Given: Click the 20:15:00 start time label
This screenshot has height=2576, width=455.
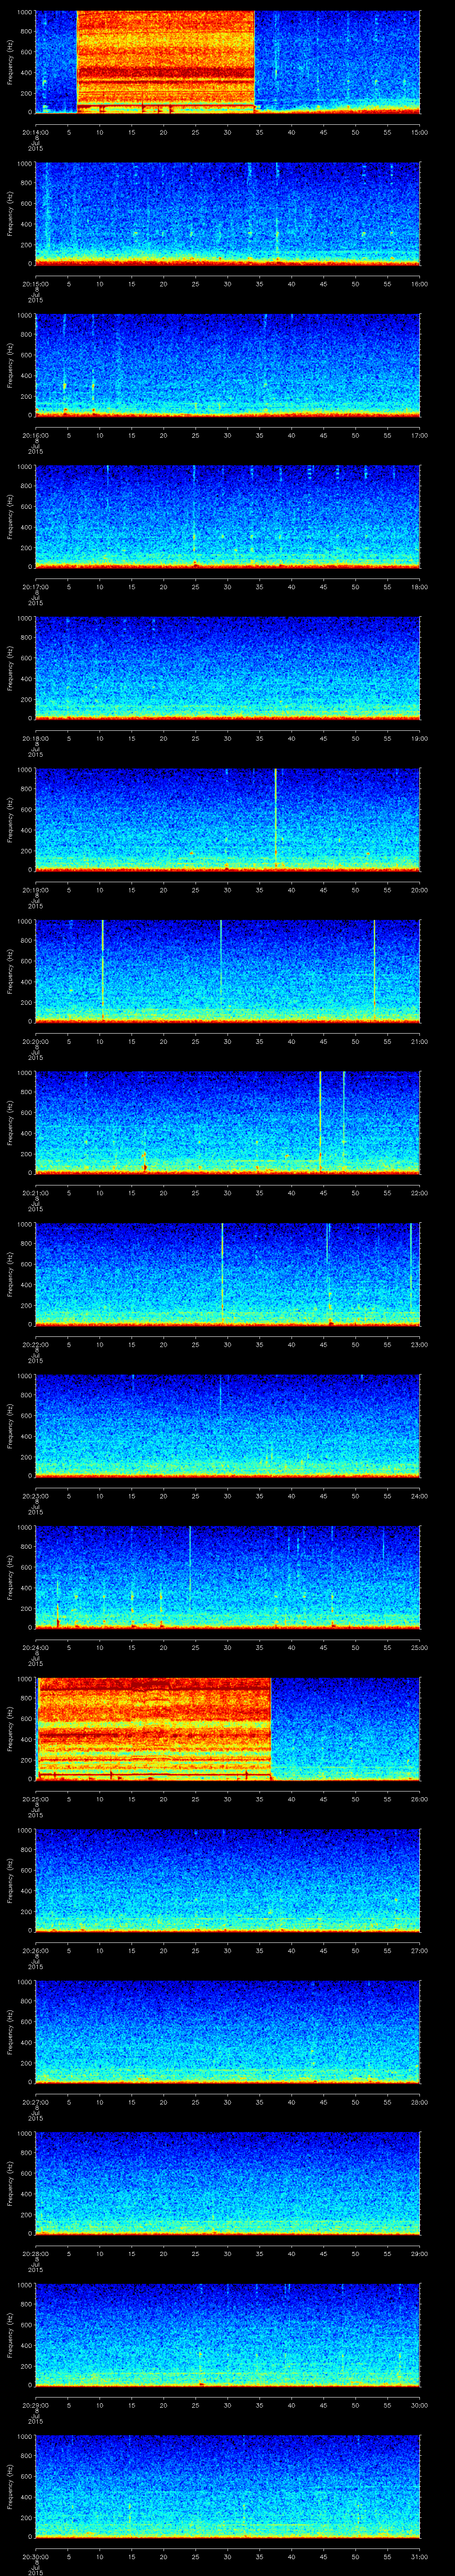Looking at the screenshot, I should [35, 284].
